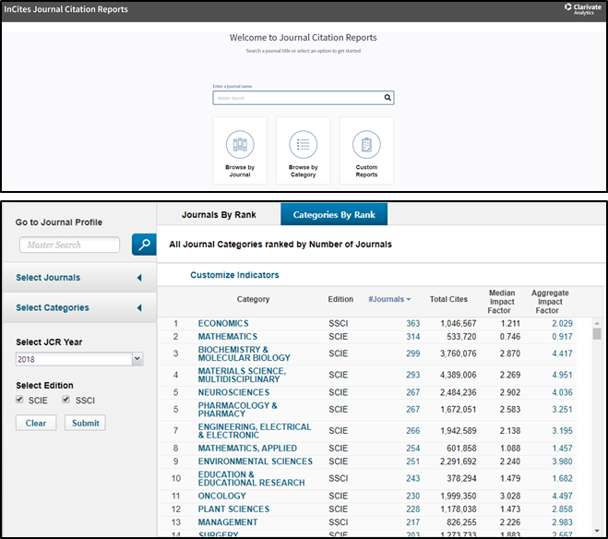Open ENGINEERING, ELECTRICAL & ELECTRONIC category
The image size is (608, 539).
click(x=255, y=431)
